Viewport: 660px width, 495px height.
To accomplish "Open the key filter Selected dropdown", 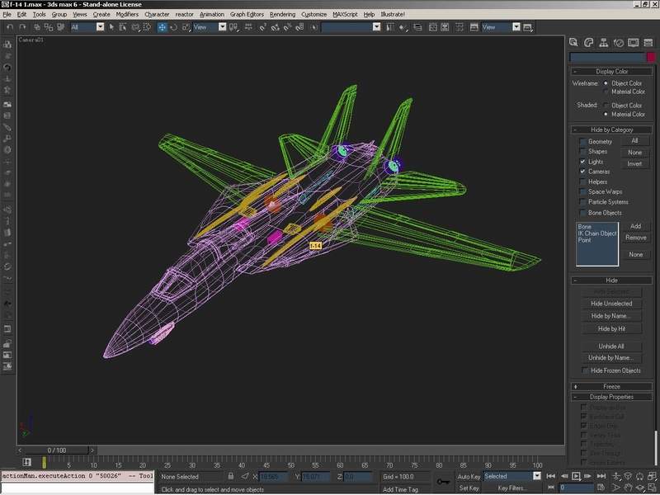I will pyautogui.click(x=537, y=476).
